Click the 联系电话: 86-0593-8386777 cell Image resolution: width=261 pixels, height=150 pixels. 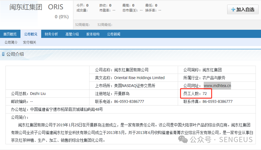tap(134, 101)
